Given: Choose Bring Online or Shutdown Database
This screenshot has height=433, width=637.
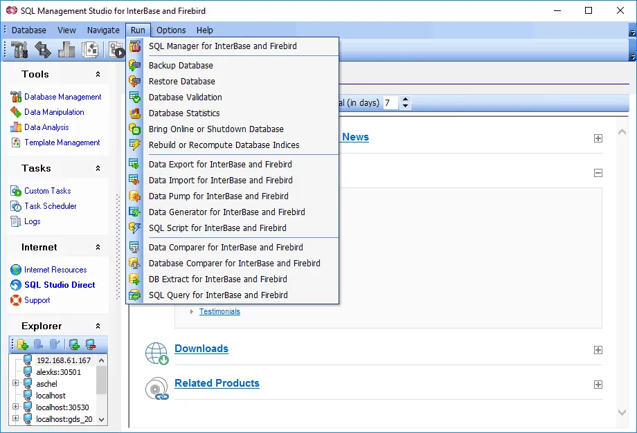Looking at the screenshot, I should click(x=233, y=129).
